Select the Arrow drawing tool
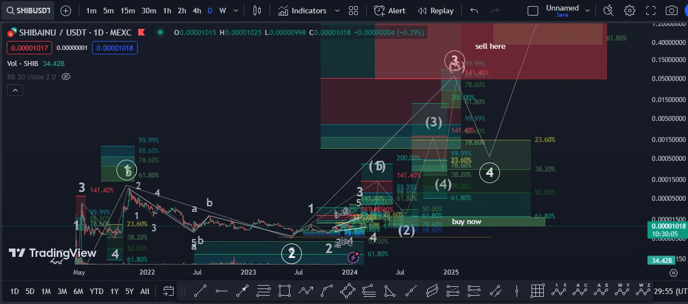 tap(242, 290)
